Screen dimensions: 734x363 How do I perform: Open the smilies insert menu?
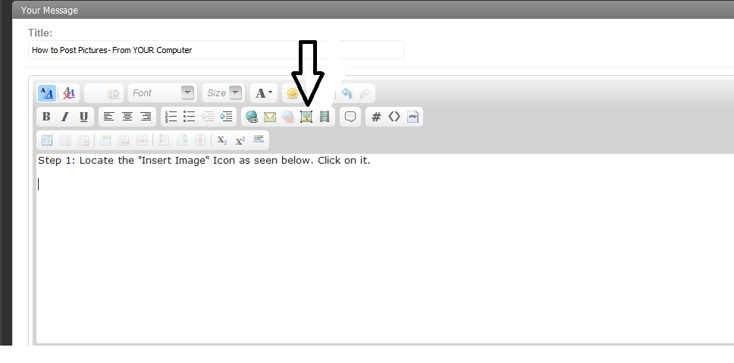(292, 93)
